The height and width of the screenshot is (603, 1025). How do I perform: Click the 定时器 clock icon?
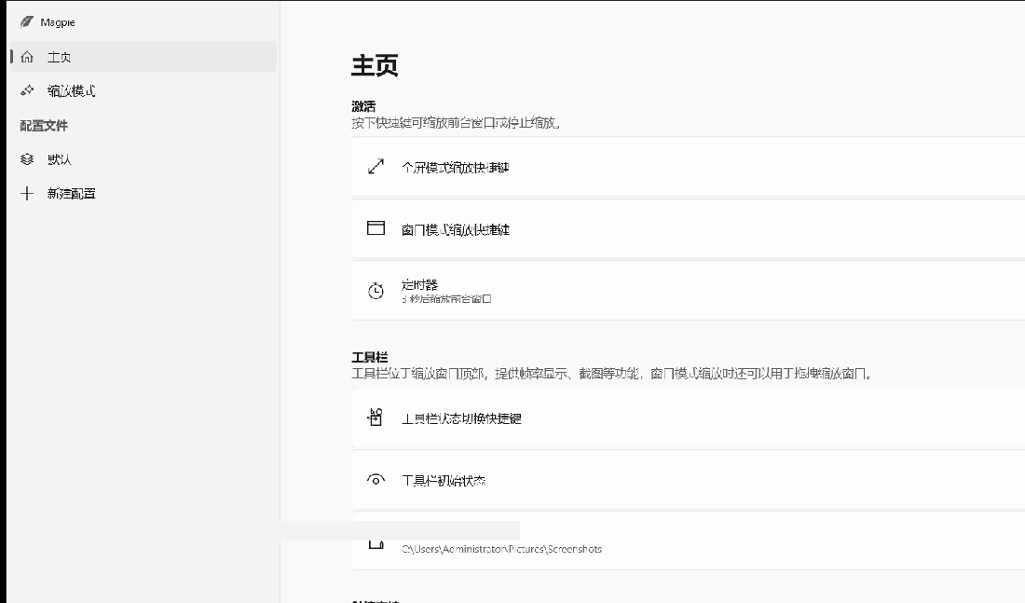(x=376, y=291)
